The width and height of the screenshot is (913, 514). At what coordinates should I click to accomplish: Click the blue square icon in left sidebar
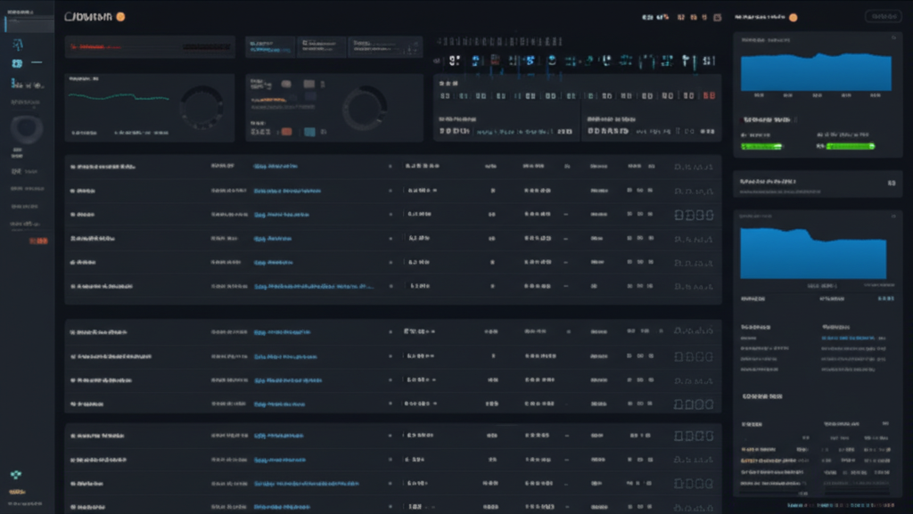coord(17,64)
